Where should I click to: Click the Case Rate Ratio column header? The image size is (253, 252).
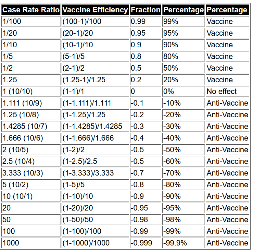[x=31, y=10]
